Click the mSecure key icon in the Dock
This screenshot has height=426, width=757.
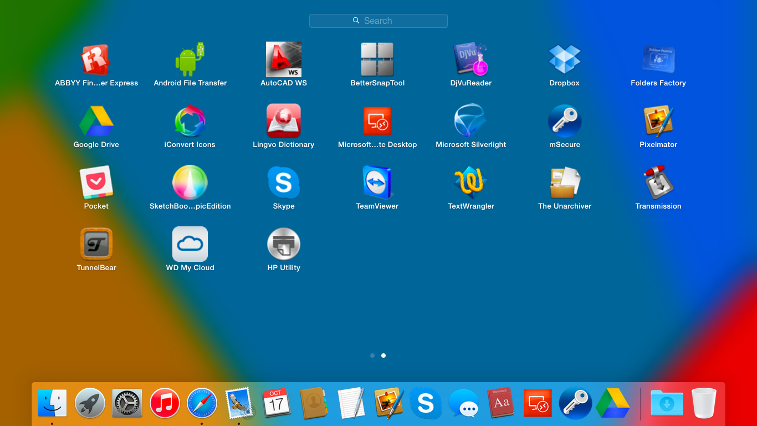click(x=575, y=403)
